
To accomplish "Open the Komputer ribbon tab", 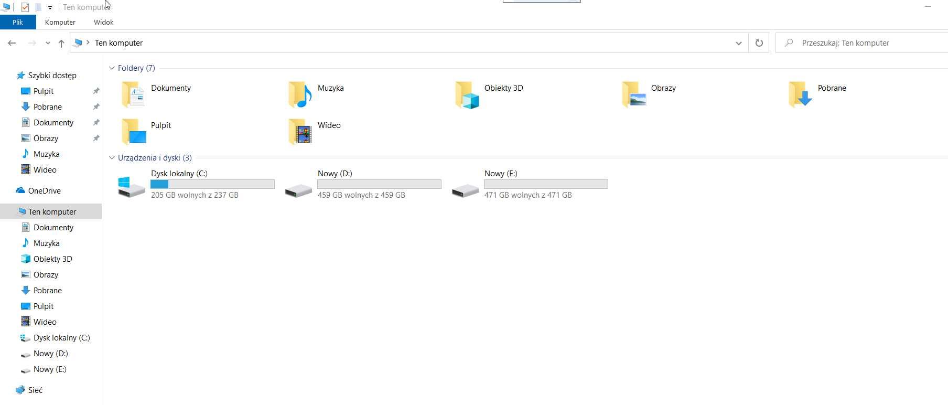I will point(60,22).
